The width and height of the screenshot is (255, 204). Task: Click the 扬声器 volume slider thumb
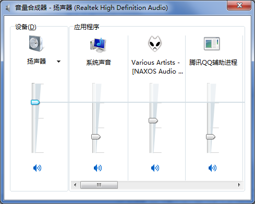pos(35,102)
